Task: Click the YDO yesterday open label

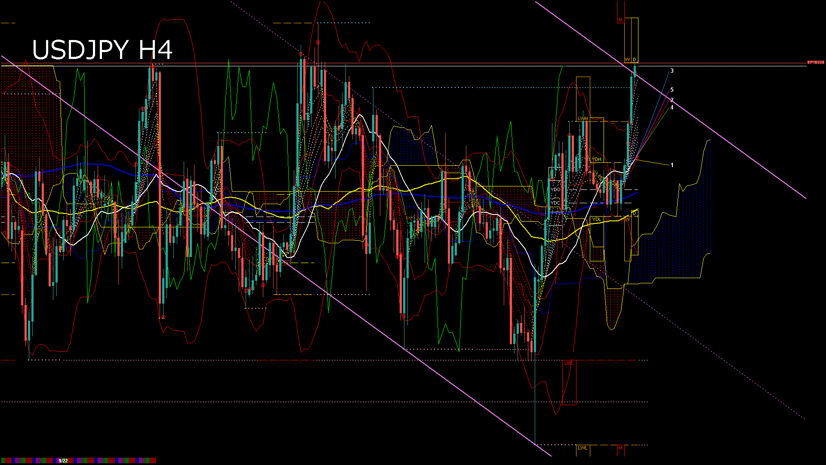Action: (x=555, y=189)
